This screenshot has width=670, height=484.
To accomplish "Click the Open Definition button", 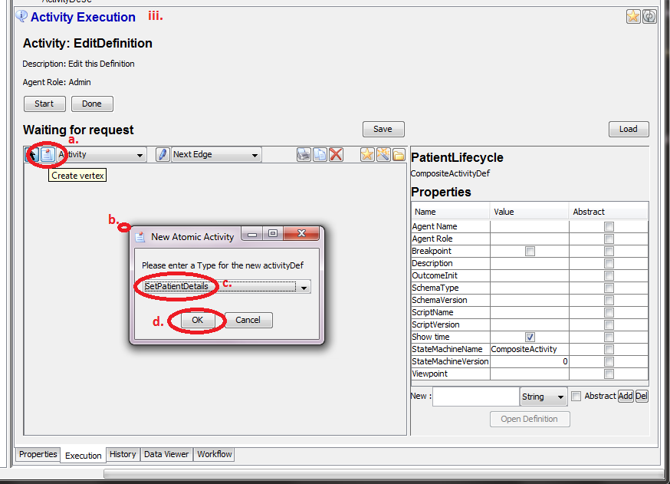I will point(530,419).
